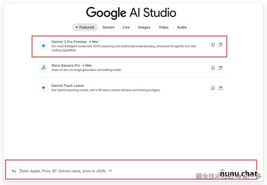The height and width of the screenshot is (185, 267).
Task: Click the attach icon near the Run button
Action: pos(222,171)
